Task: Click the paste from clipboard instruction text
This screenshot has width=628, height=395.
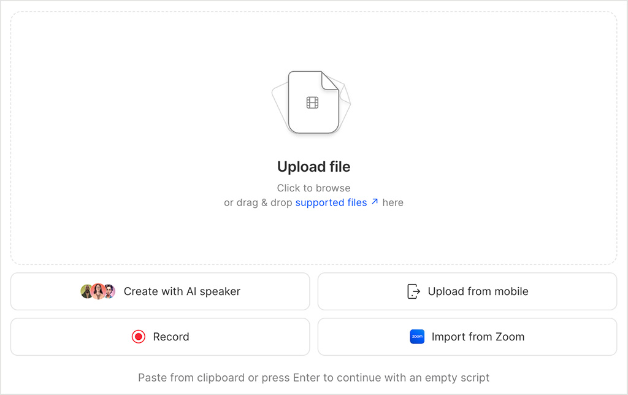Action: [313, 378]
